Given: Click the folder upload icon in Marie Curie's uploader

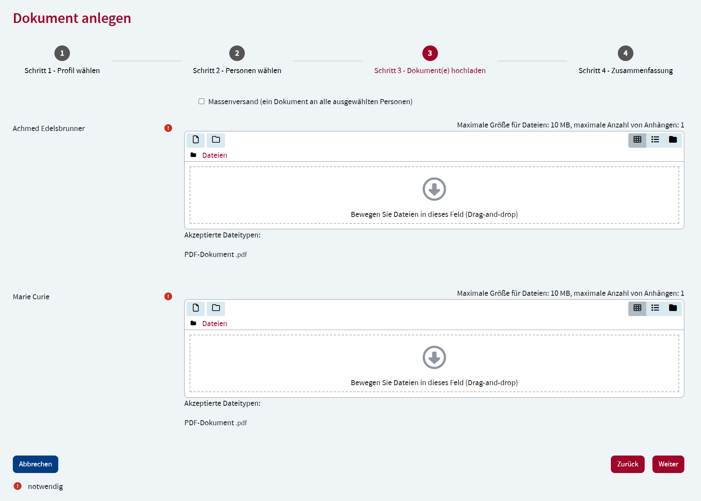Looking at the screenshot, I should tap(216, 308).
